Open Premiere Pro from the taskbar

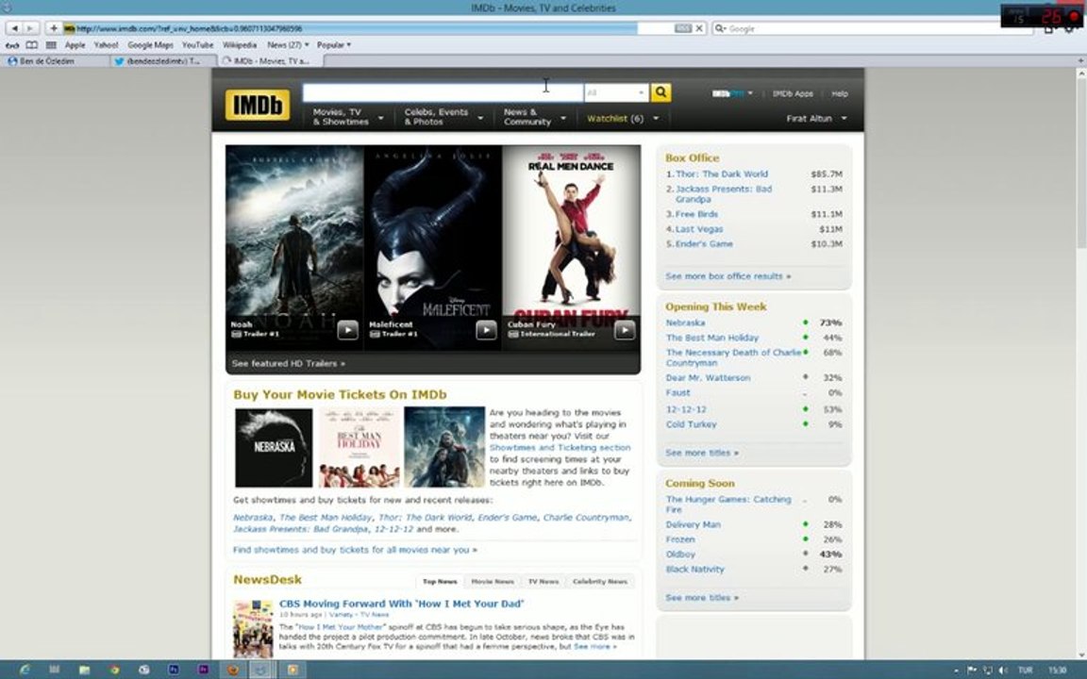[203, 670]
